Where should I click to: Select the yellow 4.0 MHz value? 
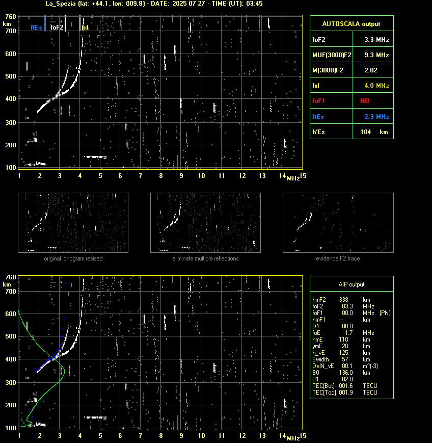[376, 85]
